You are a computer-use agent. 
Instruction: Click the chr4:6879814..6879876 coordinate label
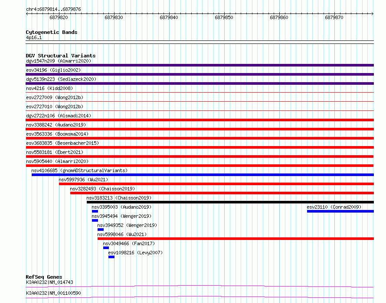tap(53, 10)
